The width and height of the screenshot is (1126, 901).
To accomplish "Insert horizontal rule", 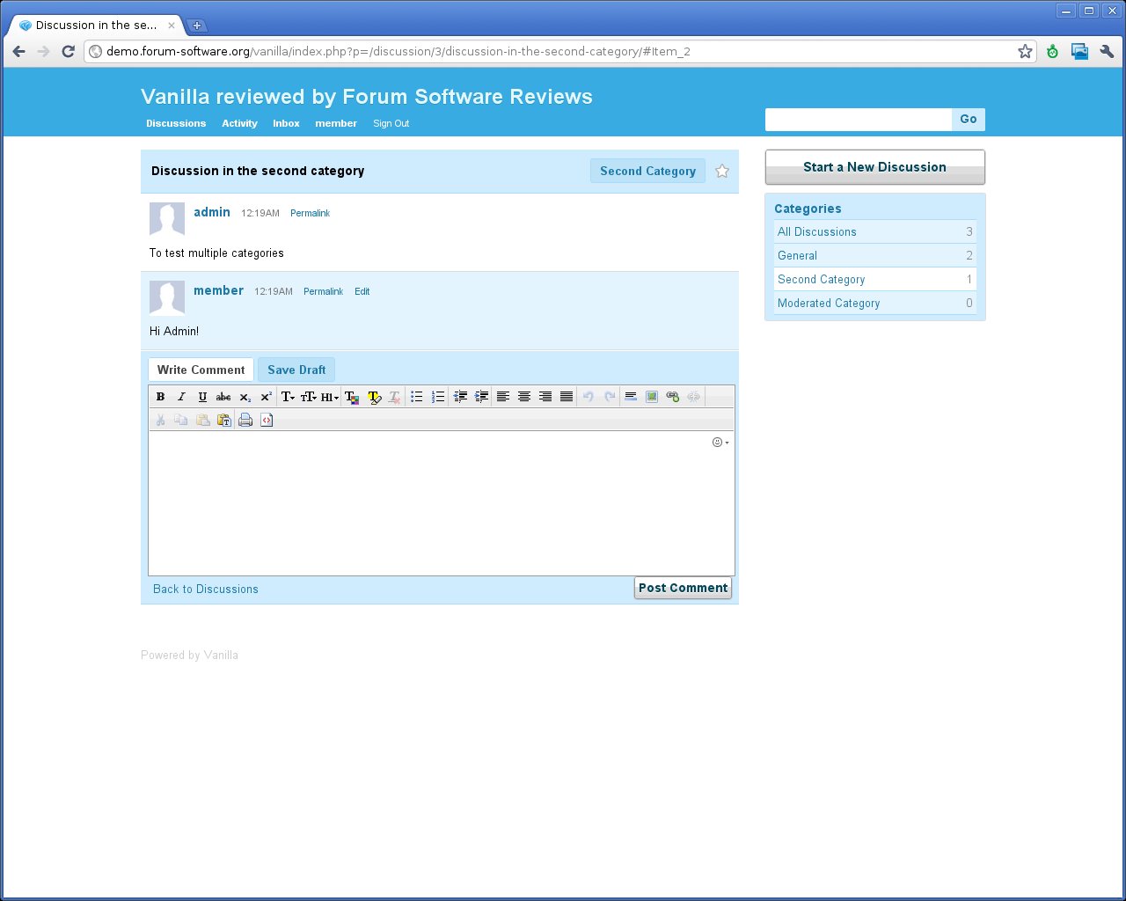I will tap(631, 397).
